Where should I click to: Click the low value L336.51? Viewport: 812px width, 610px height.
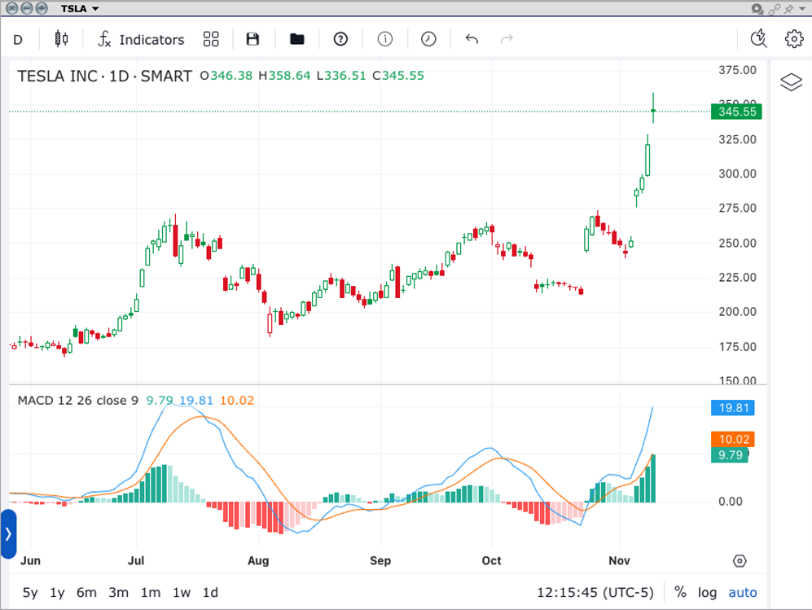pyautogui.click(x=341, y=76)
